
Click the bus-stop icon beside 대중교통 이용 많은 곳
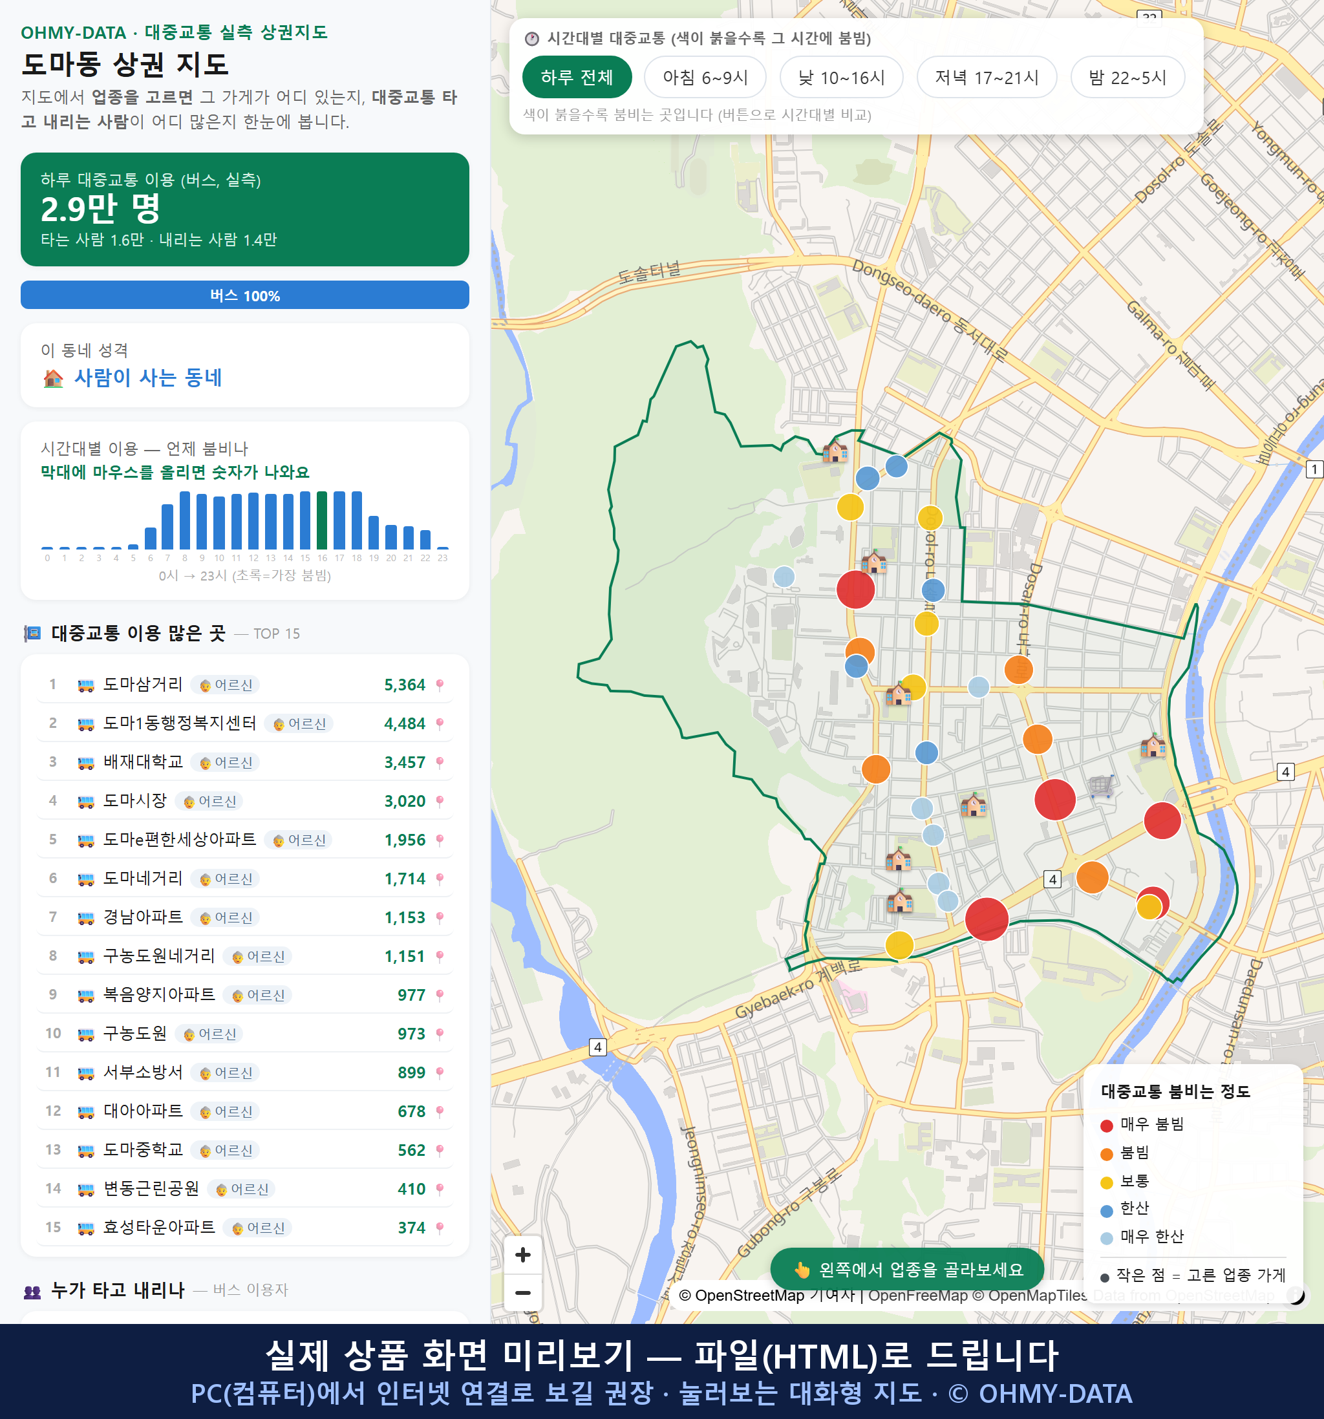(32, 633)
